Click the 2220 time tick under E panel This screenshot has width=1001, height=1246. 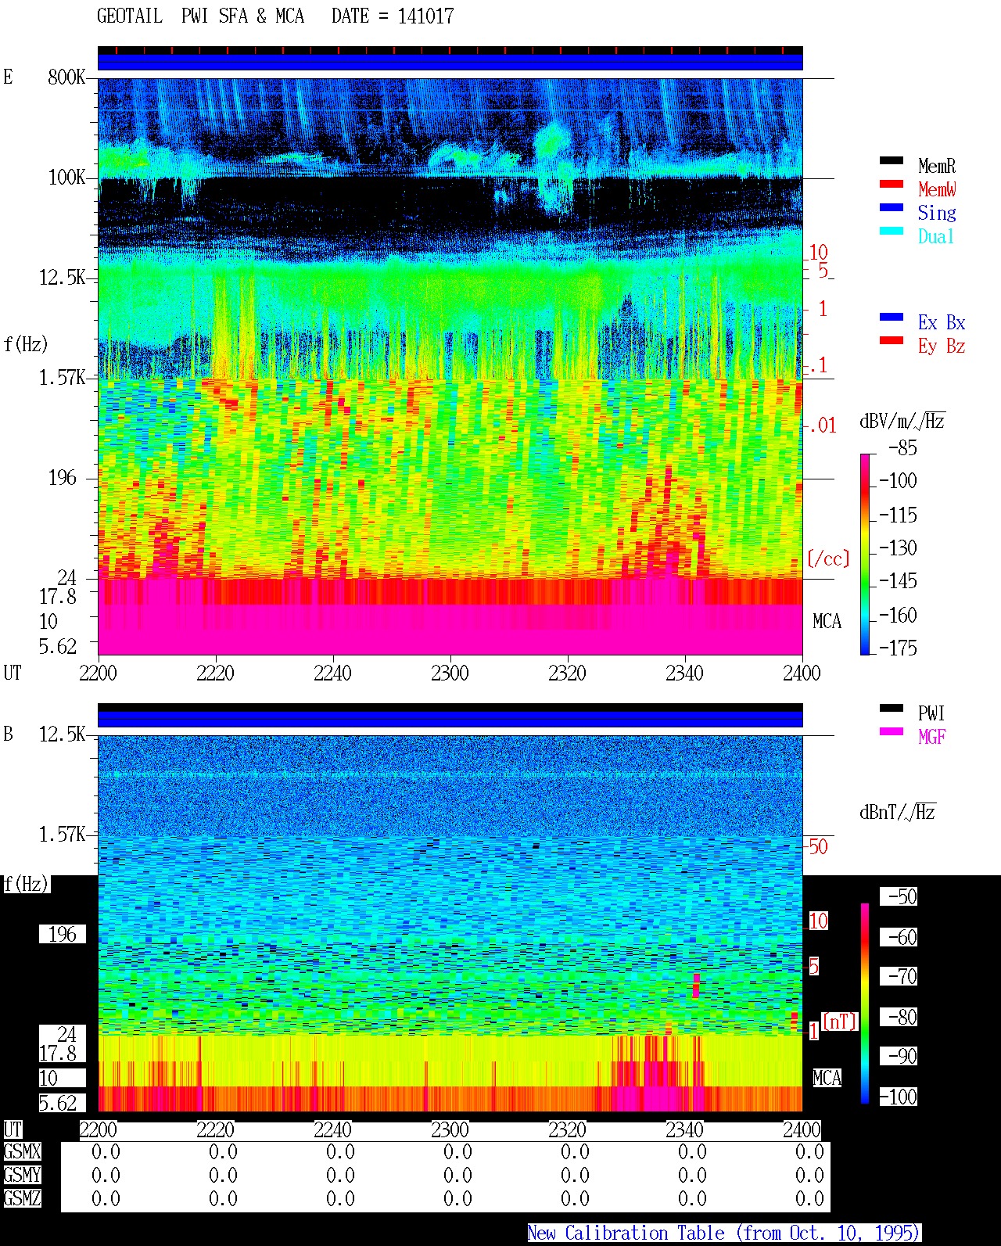click(215, 673)
